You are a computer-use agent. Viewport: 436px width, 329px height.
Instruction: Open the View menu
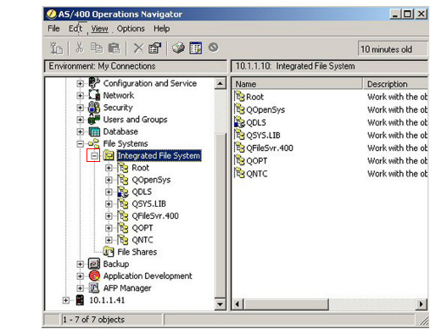pyautogui.click(x=99, y=29)
